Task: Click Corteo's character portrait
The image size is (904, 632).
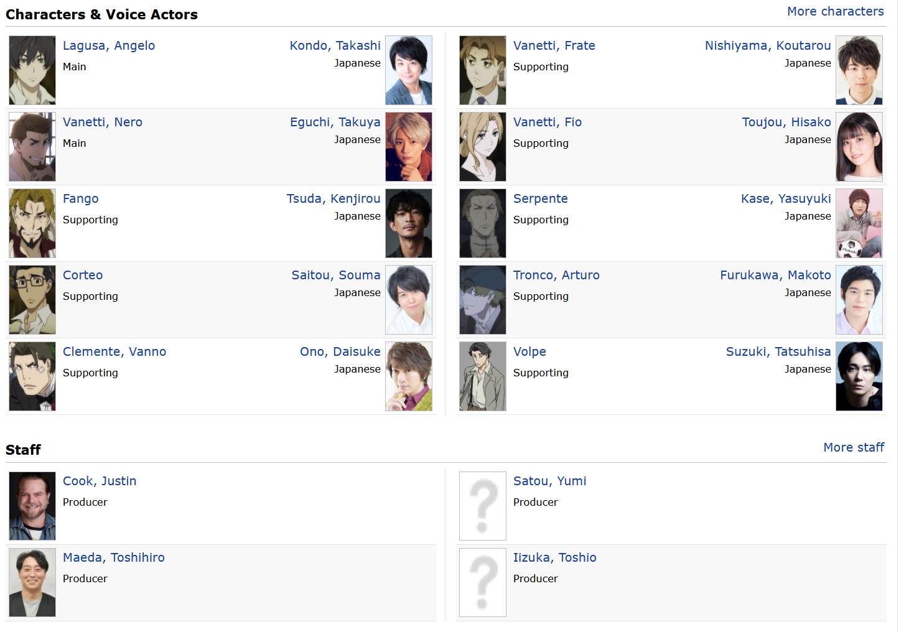Action: click(x=32, y=300)
